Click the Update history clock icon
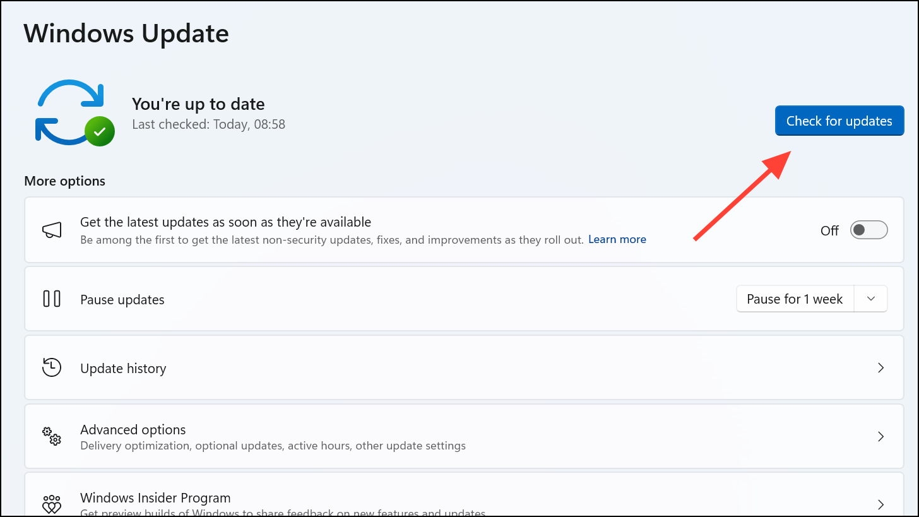 click(x=52, y=367)
